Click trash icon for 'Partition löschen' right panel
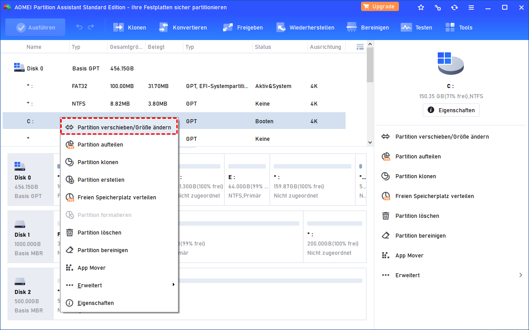The image size is (529, 330). (x=386, y=216)
